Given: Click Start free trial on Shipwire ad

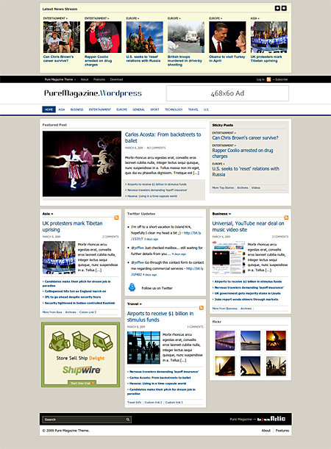Looking at the screenshot, I should pos(82,383).
